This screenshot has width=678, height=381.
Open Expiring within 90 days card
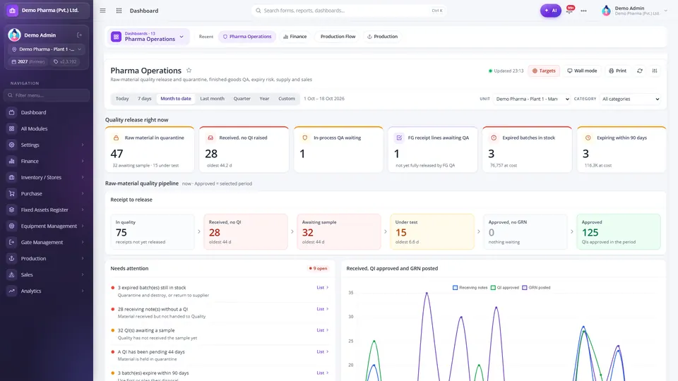[x=621, y=150]
